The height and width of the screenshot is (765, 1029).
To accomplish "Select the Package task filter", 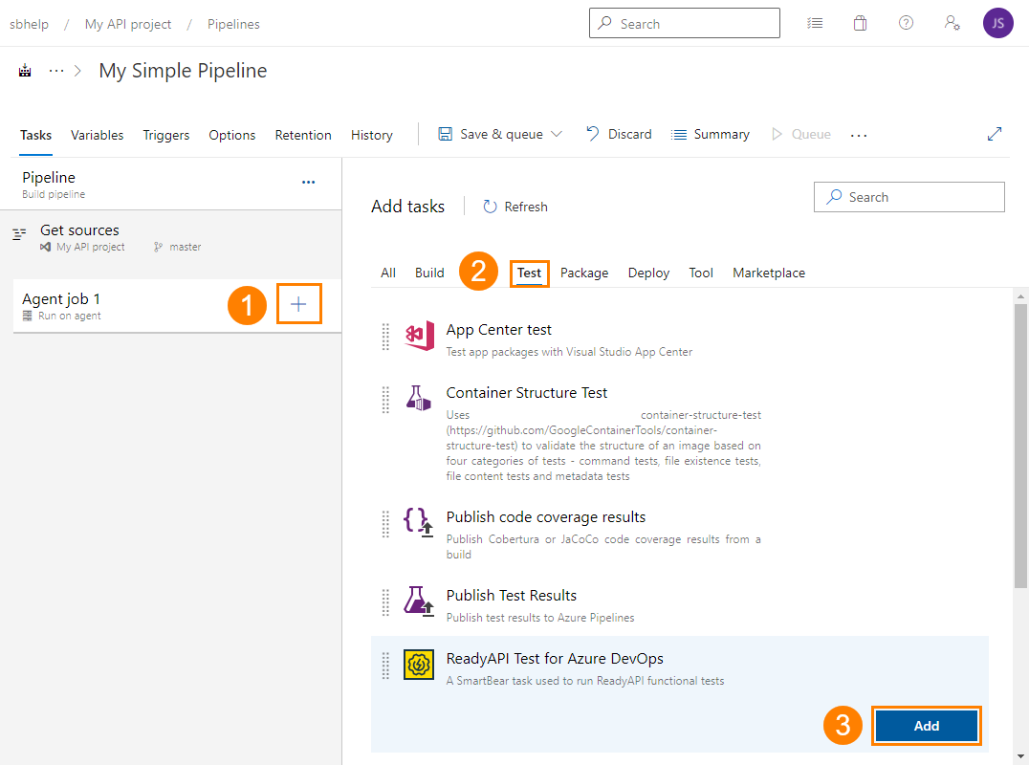I will coord(583,273).
